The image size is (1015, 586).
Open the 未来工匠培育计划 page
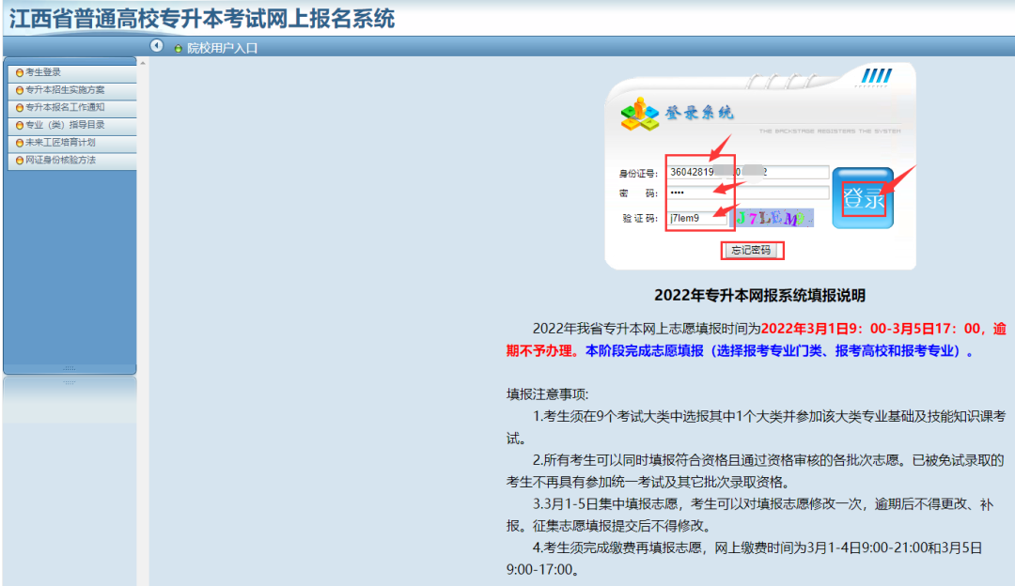[x=61, y=143]
